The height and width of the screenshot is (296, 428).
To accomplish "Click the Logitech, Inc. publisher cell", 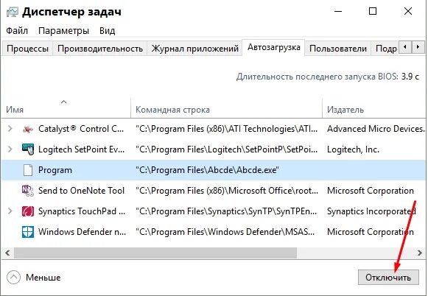I will coord(353,149).
